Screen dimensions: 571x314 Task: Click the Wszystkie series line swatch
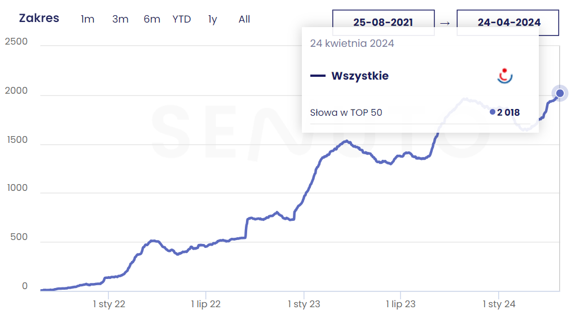click(x=318, y=76)
